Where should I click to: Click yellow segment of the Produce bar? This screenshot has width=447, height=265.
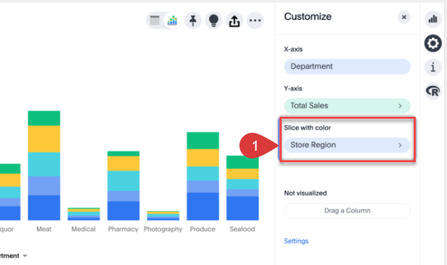(202, 157)
